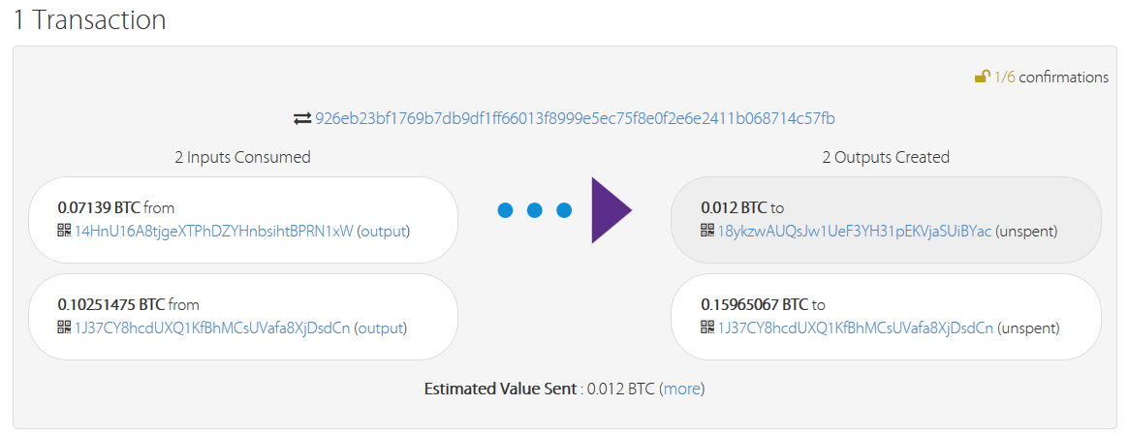The image size is (1129, 437).
Task: Select the 0.012 BTC output box
Action: coord(886,220)
